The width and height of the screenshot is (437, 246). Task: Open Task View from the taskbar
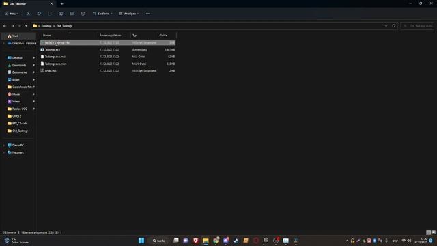point(176,241)
